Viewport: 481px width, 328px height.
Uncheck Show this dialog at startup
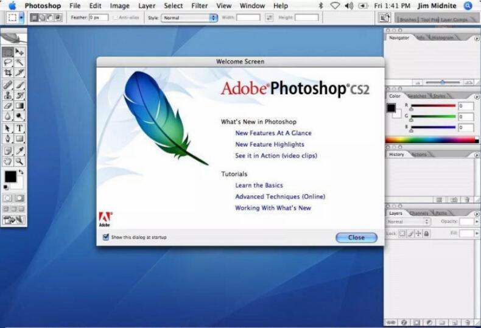coord(106,237)
